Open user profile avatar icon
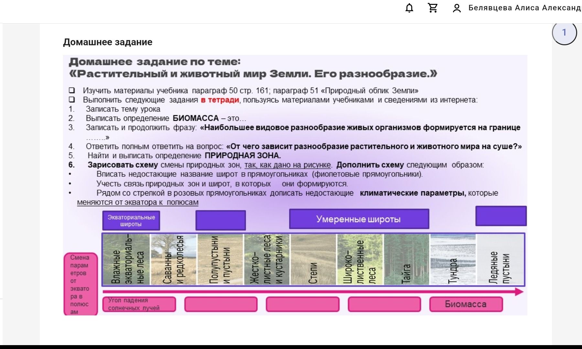 pos(457,8)
